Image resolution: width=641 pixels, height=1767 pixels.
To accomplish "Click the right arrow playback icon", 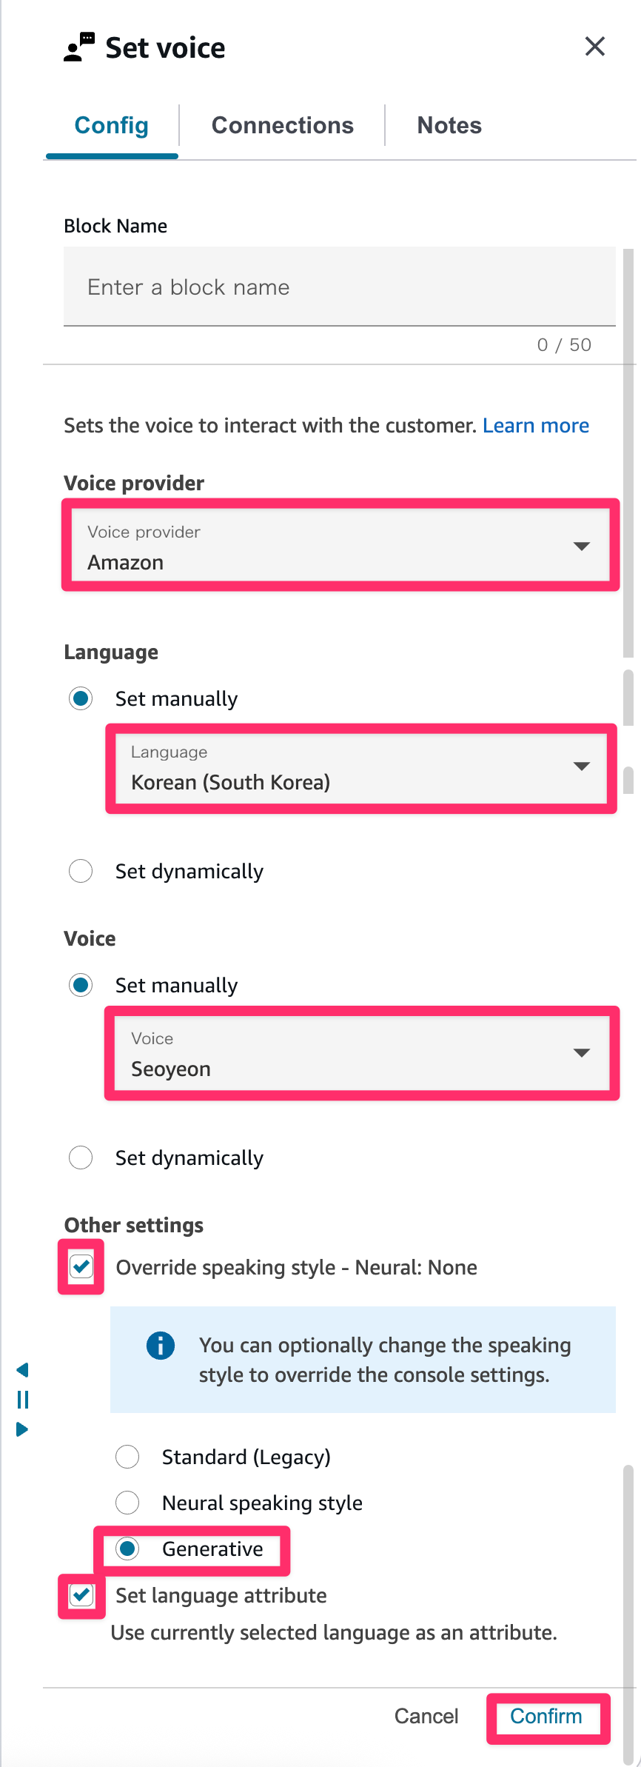I will point(22,1429).
